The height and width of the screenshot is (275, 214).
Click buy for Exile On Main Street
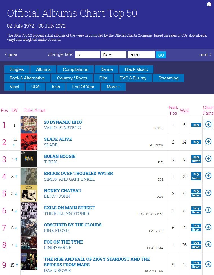(x=196, y=208)
